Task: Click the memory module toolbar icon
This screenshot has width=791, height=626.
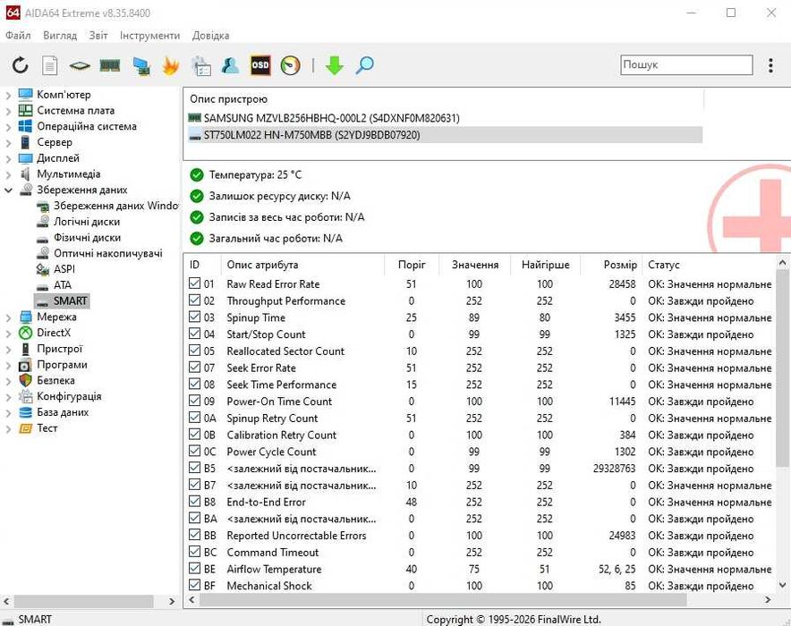Action: [109, 65]
